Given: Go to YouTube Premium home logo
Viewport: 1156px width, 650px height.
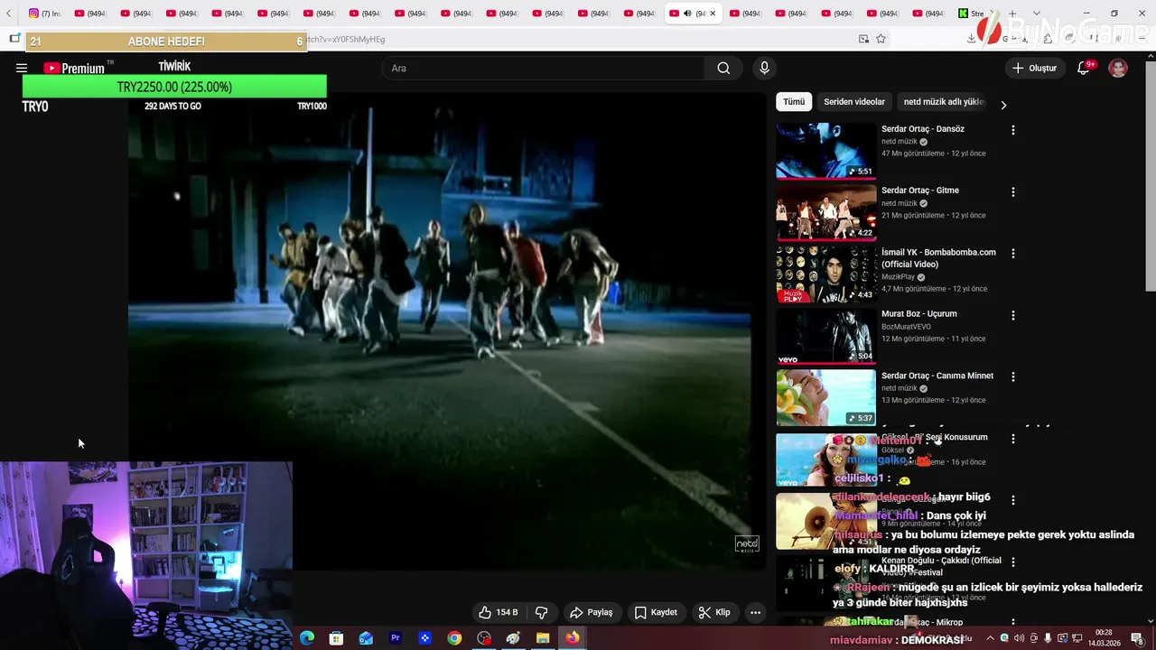Looking at the screenshot, I should tap(74, 69).
